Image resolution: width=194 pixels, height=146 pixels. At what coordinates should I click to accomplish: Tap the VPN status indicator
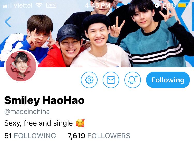51,5
